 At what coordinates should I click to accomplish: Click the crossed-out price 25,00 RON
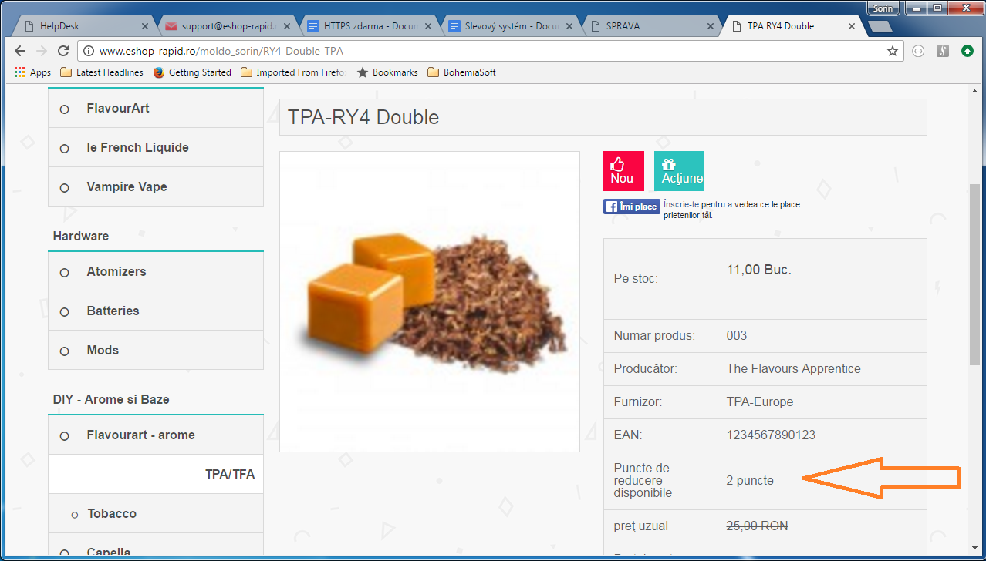point(758,526)
